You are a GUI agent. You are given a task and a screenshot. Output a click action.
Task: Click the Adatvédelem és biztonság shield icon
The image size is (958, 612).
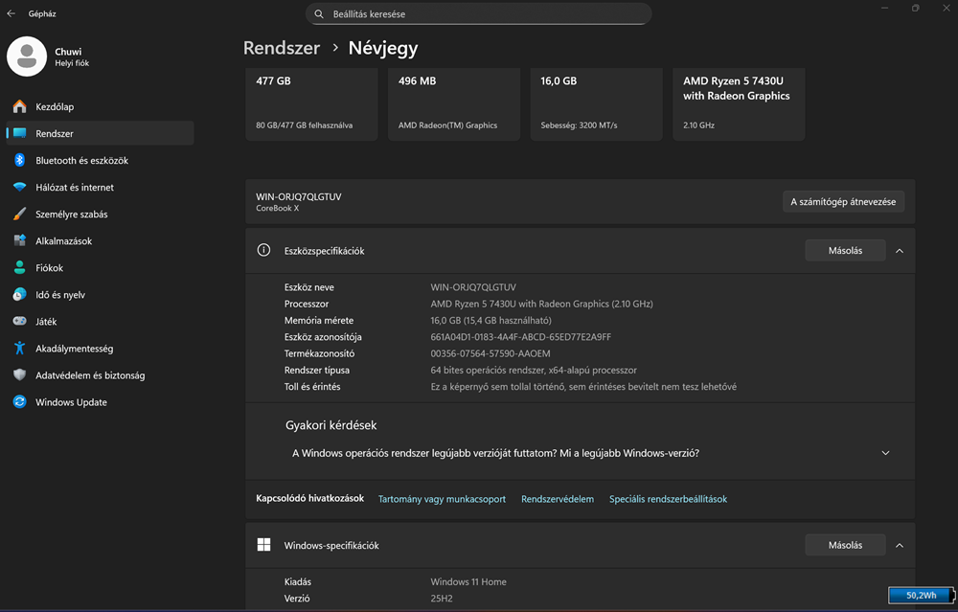[19, 375]
